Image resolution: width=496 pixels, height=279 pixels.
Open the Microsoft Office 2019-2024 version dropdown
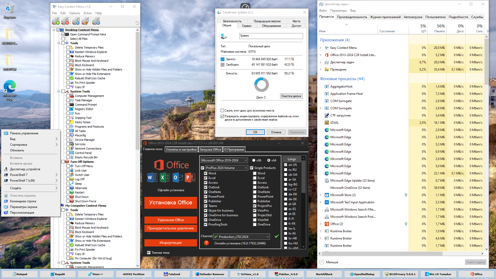click(224, 160)
